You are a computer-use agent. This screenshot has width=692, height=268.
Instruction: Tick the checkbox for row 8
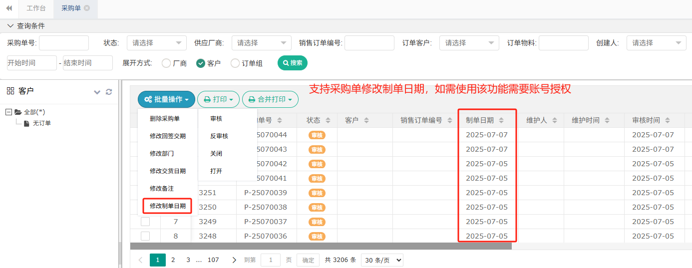[145, 236]
